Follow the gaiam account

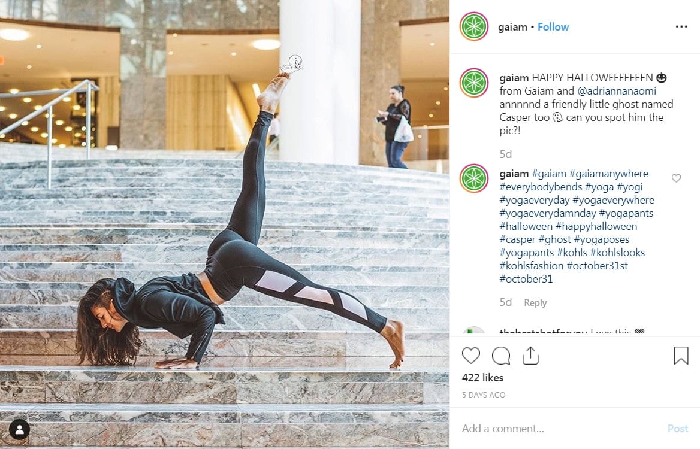pyautogui.click(x=553, y=27)
